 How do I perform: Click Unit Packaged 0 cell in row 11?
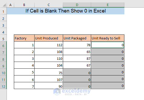pyautogui.click(x=77, y=79)
